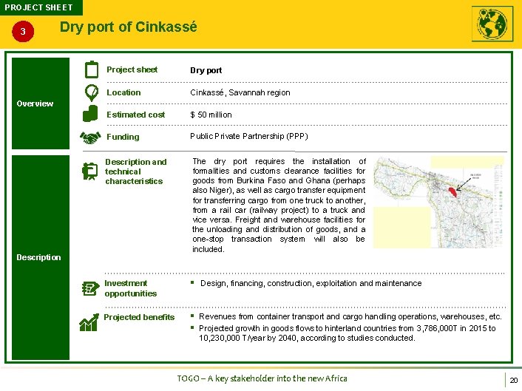The image size is (522, 391).
Task: Click the page number 20
Action: pos(514,381)
